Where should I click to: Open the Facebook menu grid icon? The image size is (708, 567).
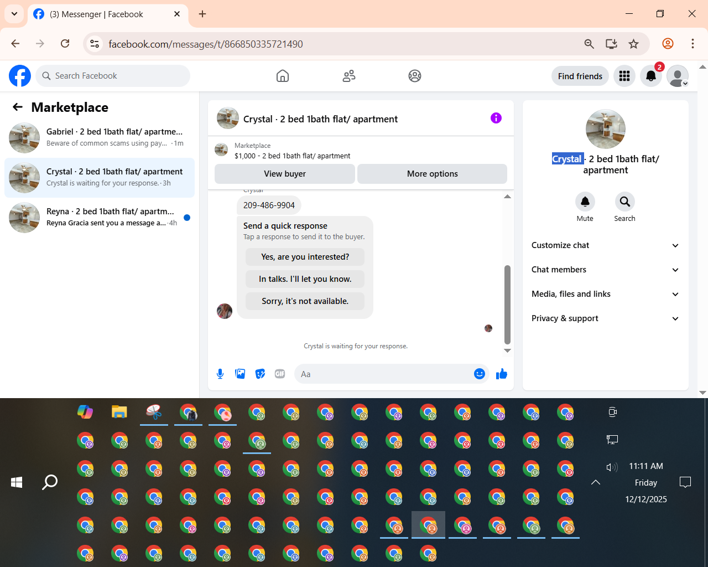624,76
